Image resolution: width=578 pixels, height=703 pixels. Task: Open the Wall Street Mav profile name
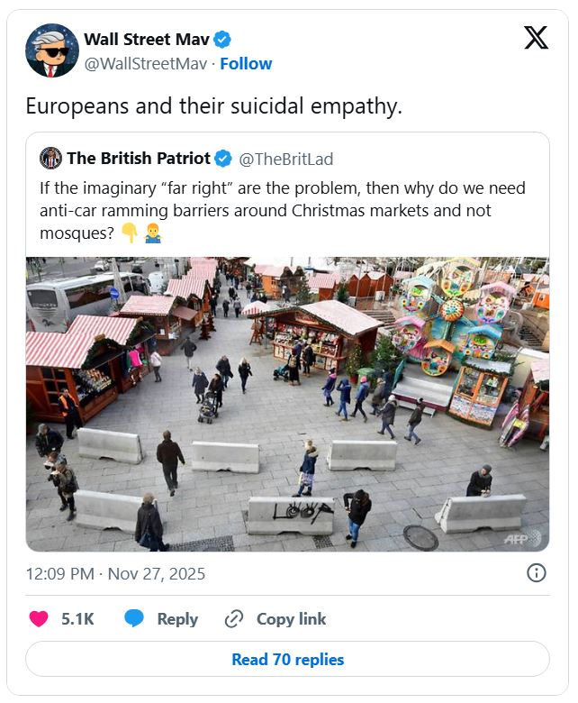[x=147, y=39]
